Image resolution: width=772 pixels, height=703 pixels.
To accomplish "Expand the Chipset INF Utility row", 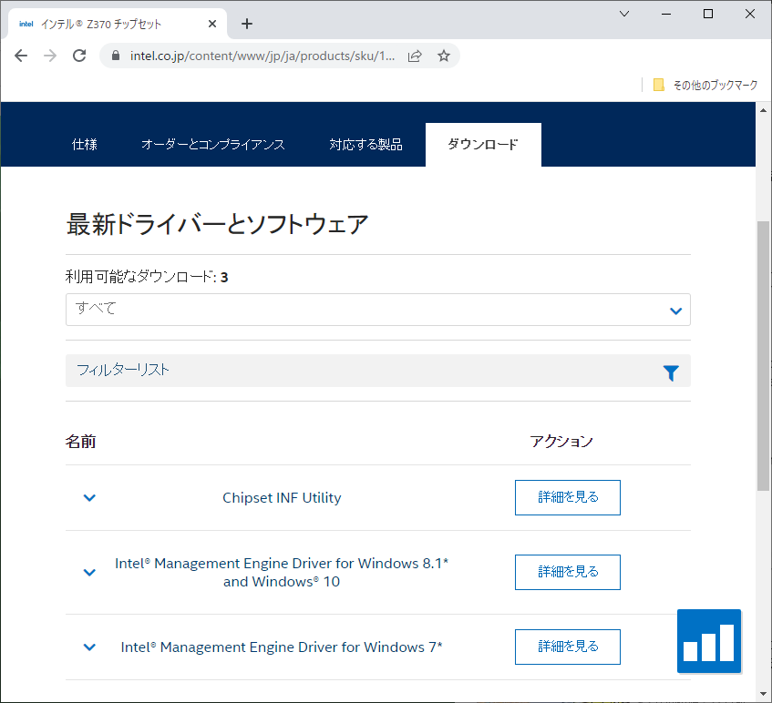I will pos(89,497).
